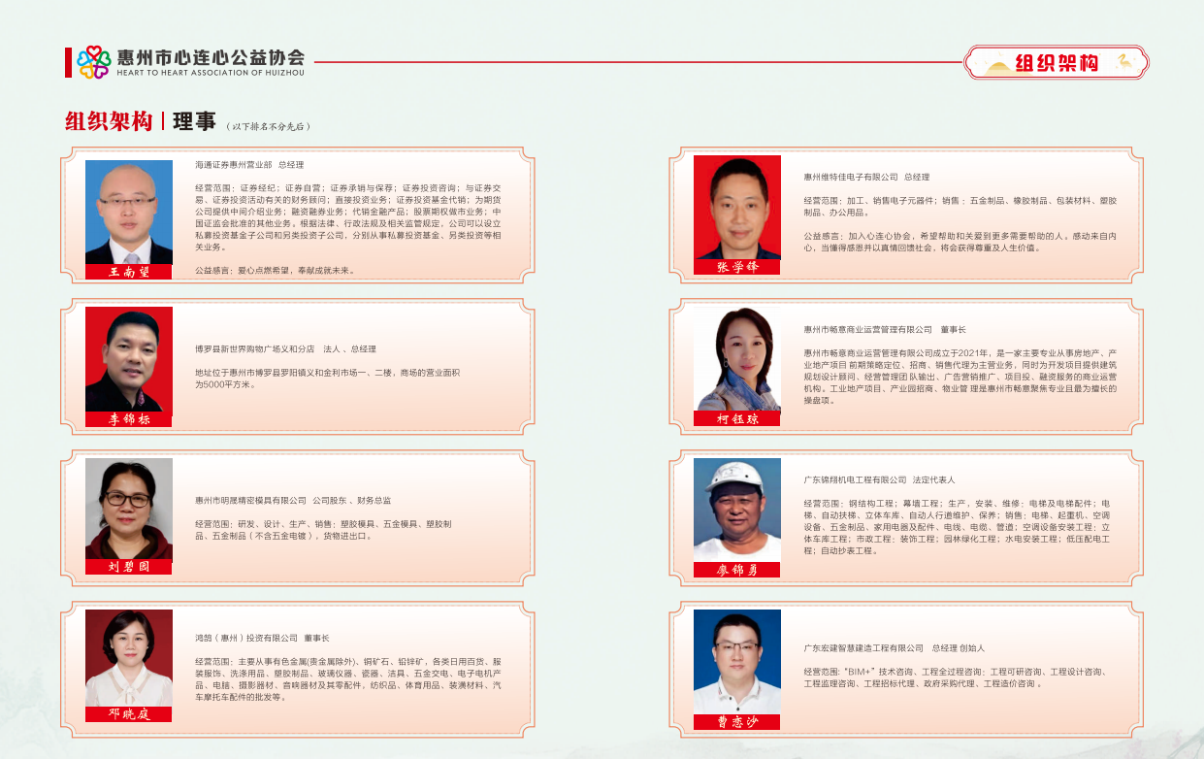Click 惠州维特佳电子有限公司 总经理 line

[866, 177]
